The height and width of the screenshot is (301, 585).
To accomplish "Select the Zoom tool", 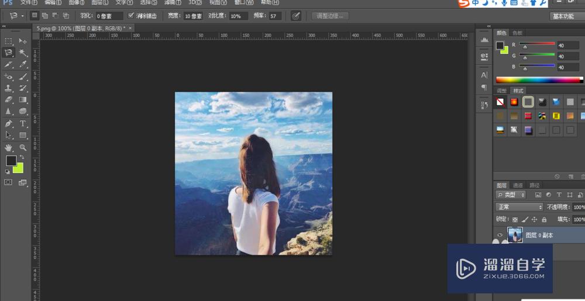I will click(x=23, y=147).
